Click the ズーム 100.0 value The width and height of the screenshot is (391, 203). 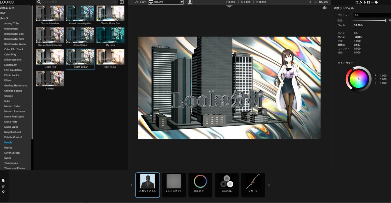[323, 2]
